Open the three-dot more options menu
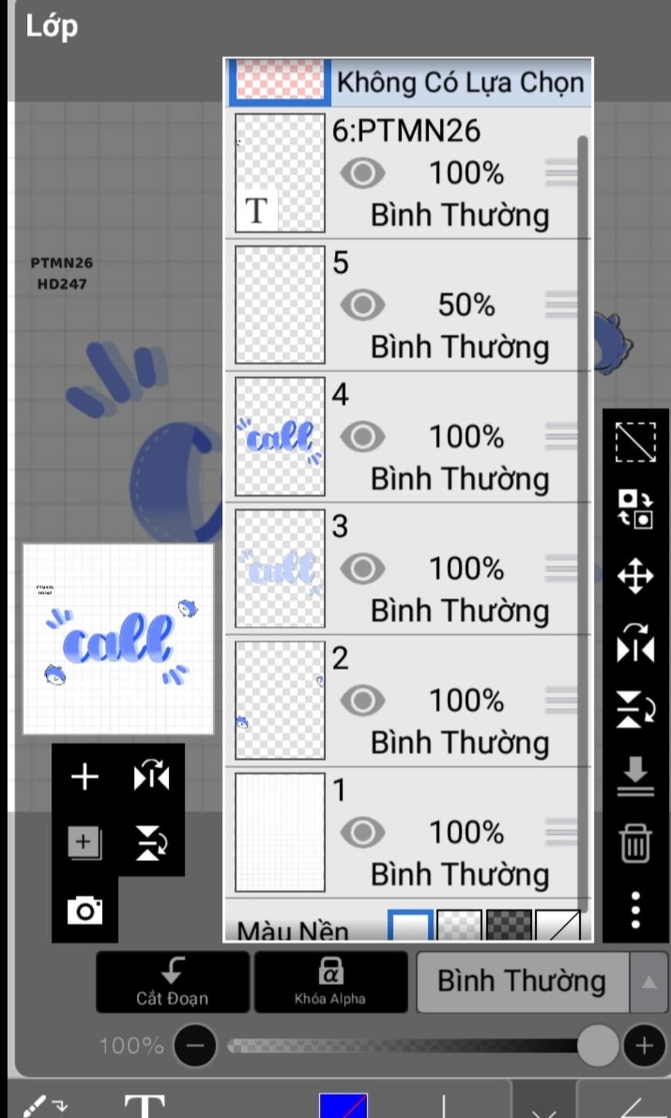The width and height of the screenshot is (671, 1118). click(x=635, y=910)
